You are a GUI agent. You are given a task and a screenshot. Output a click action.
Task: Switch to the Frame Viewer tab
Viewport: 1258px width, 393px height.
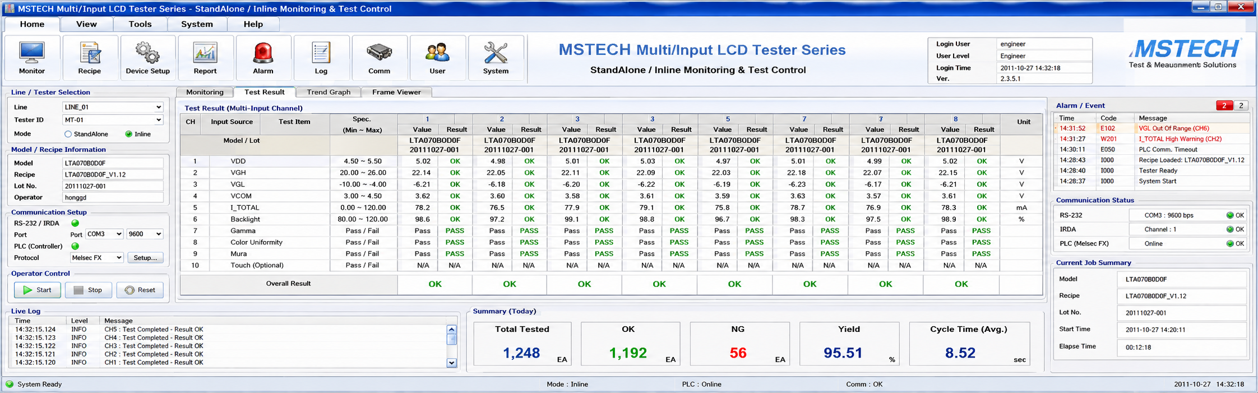click(x=396, y=93)
